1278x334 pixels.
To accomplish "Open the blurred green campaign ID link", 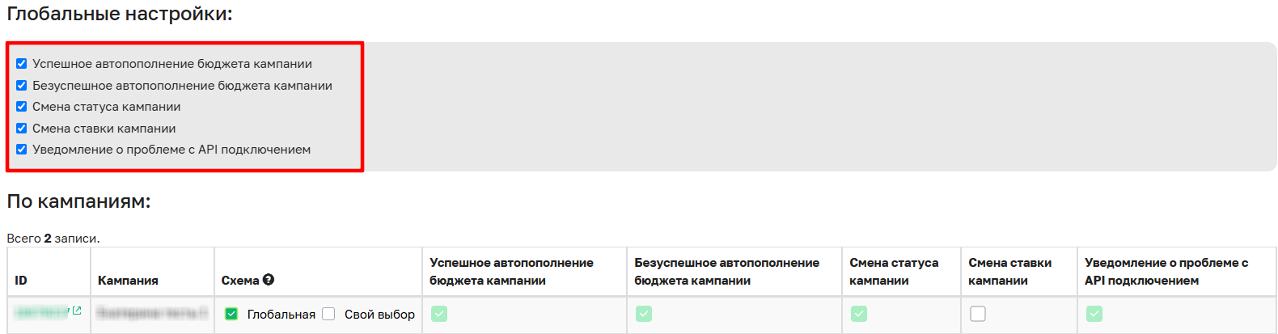I will (x=42, y=312).
